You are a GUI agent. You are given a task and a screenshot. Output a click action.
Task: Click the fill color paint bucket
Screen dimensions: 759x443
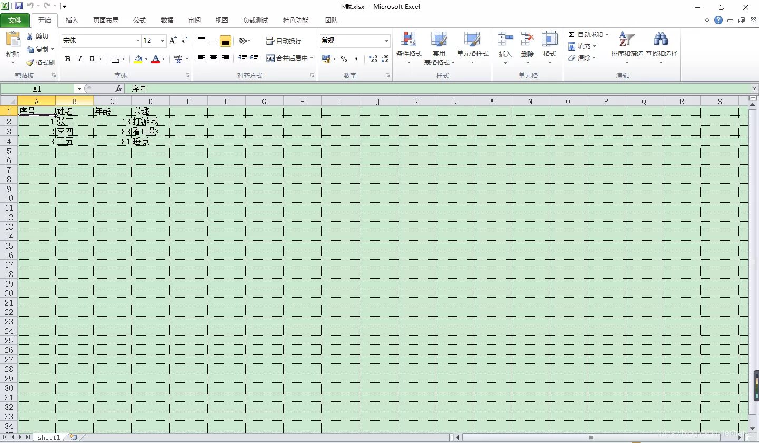(x=138, y=59)
